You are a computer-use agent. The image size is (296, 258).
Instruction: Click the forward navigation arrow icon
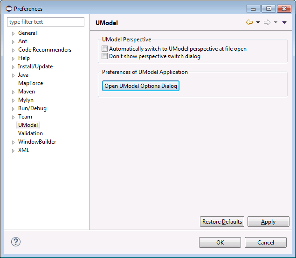click(x=267, y=22)
